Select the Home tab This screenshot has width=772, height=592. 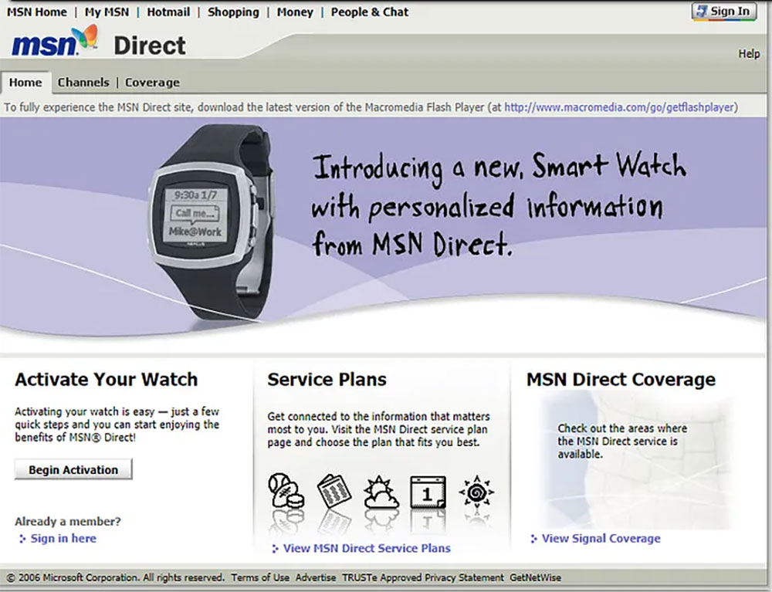click(x=25, y=82)
